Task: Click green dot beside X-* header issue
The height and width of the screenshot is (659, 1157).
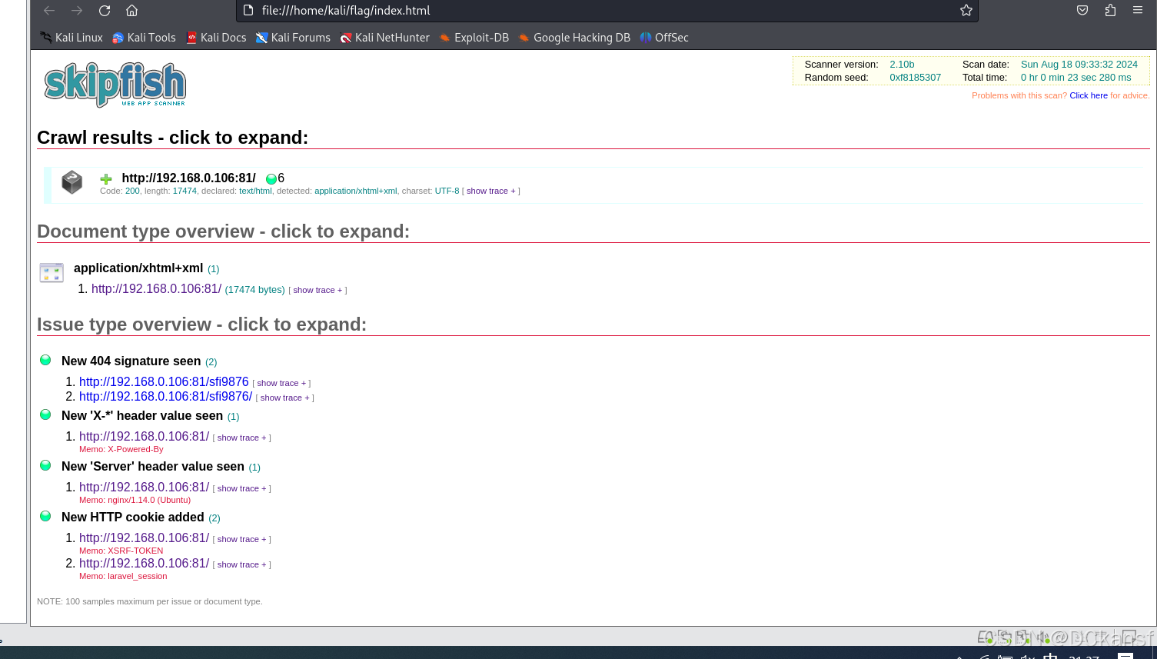Action: (x=45, y=414)
